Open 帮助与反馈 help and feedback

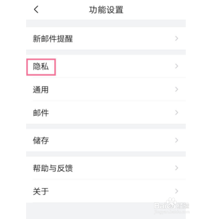click(106, 168)
